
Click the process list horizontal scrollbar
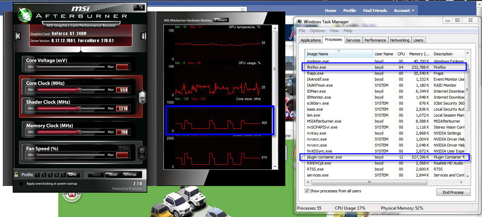(x=385, y=182)
